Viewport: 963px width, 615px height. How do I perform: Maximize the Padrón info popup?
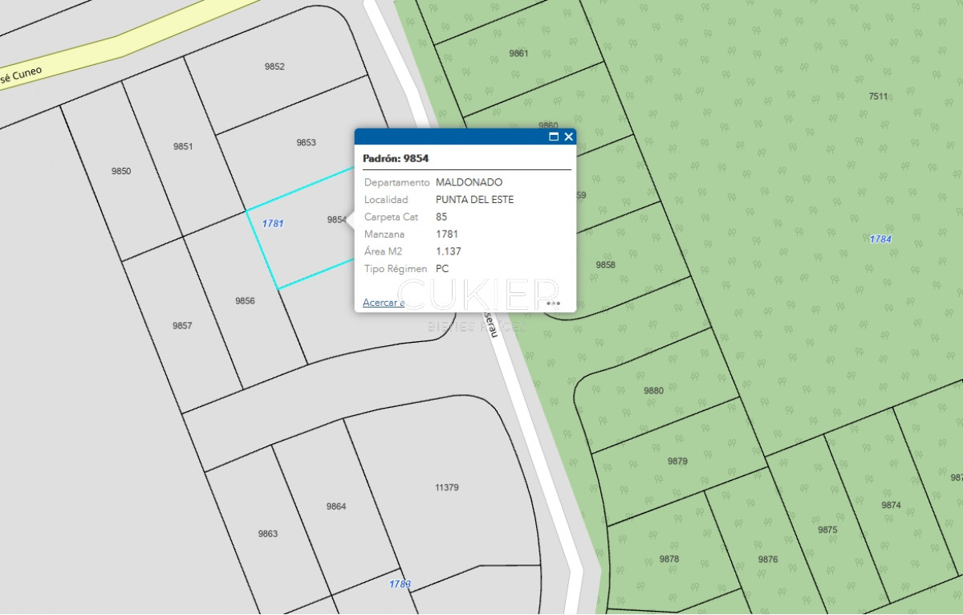point(552,136)
